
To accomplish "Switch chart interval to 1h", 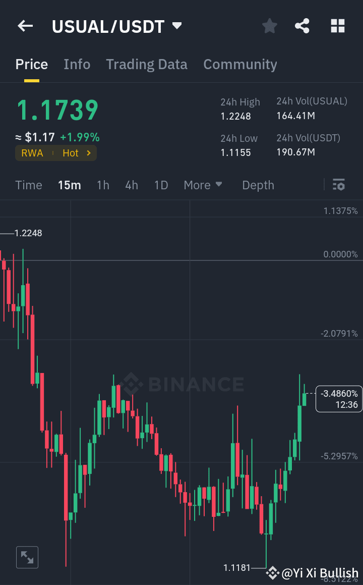I will (x=103, y=185).
